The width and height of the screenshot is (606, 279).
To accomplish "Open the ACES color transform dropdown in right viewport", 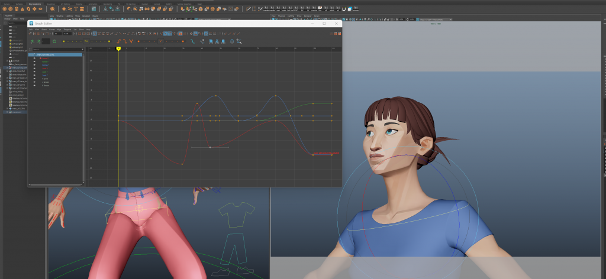I will tap(450, 20).
